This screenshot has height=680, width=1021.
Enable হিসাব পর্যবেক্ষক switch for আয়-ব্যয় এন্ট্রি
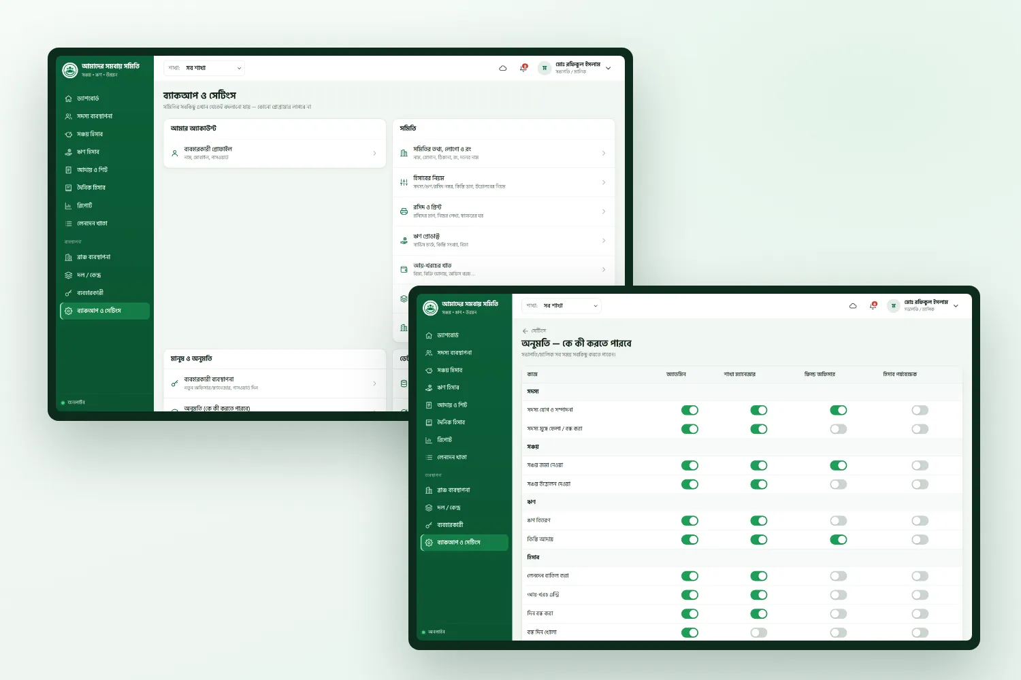(x=920, y=595)
